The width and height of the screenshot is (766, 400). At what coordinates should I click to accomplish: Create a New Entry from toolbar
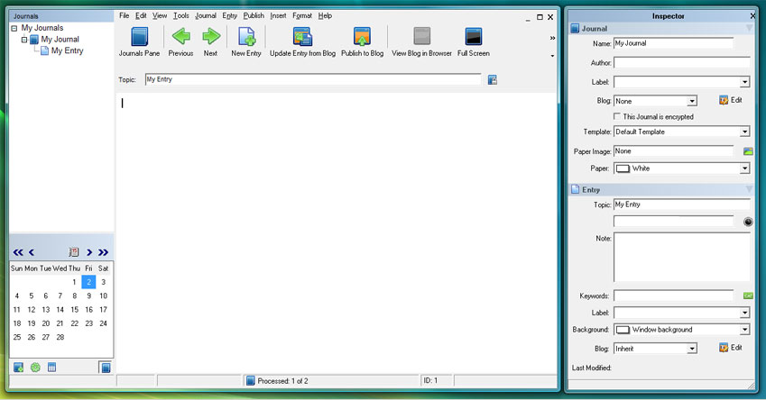245,37
